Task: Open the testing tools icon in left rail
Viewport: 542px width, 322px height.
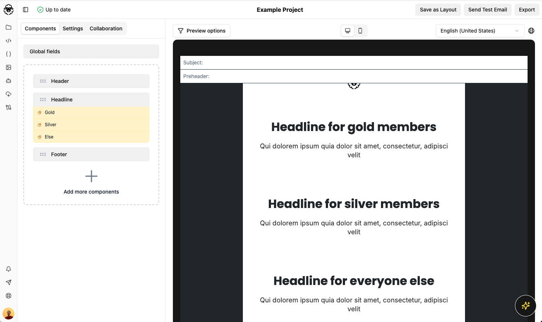Action: pos(9,107)
